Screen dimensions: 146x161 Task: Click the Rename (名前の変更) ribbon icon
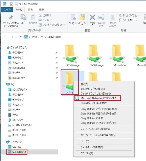(x=101, y=17)
